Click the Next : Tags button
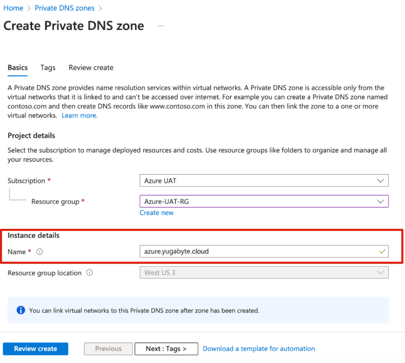 [x=166, y=348]
